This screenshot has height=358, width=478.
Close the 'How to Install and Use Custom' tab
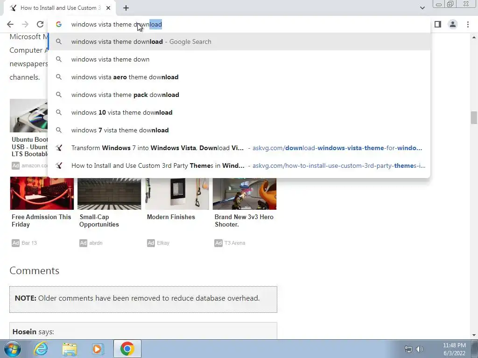[x=108, y=8]
